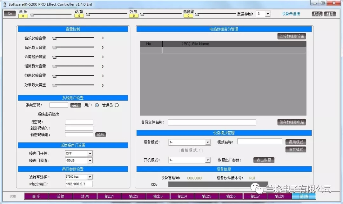
Task: Switch to the 音乐 music tab
Action: (36, 196)
